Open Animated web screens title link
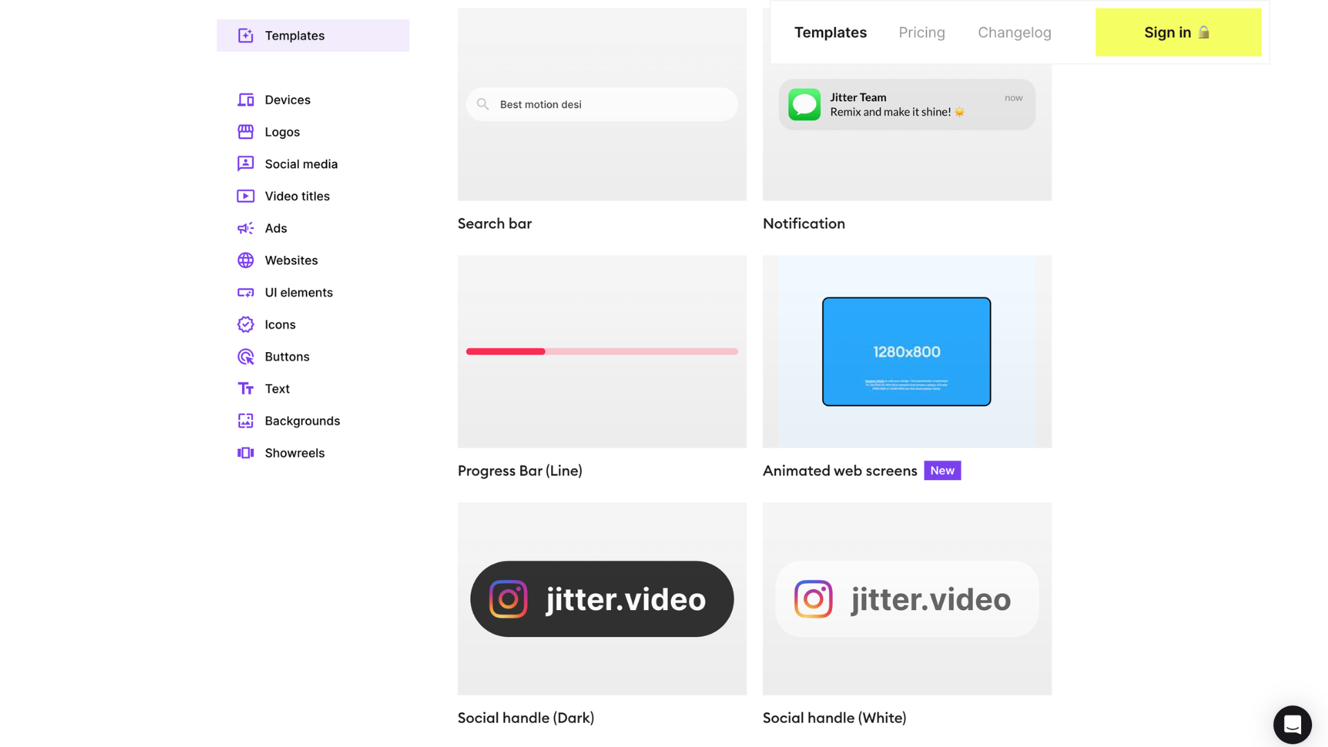Viewport: 1328px width, 747px height. tap(840, 470)
